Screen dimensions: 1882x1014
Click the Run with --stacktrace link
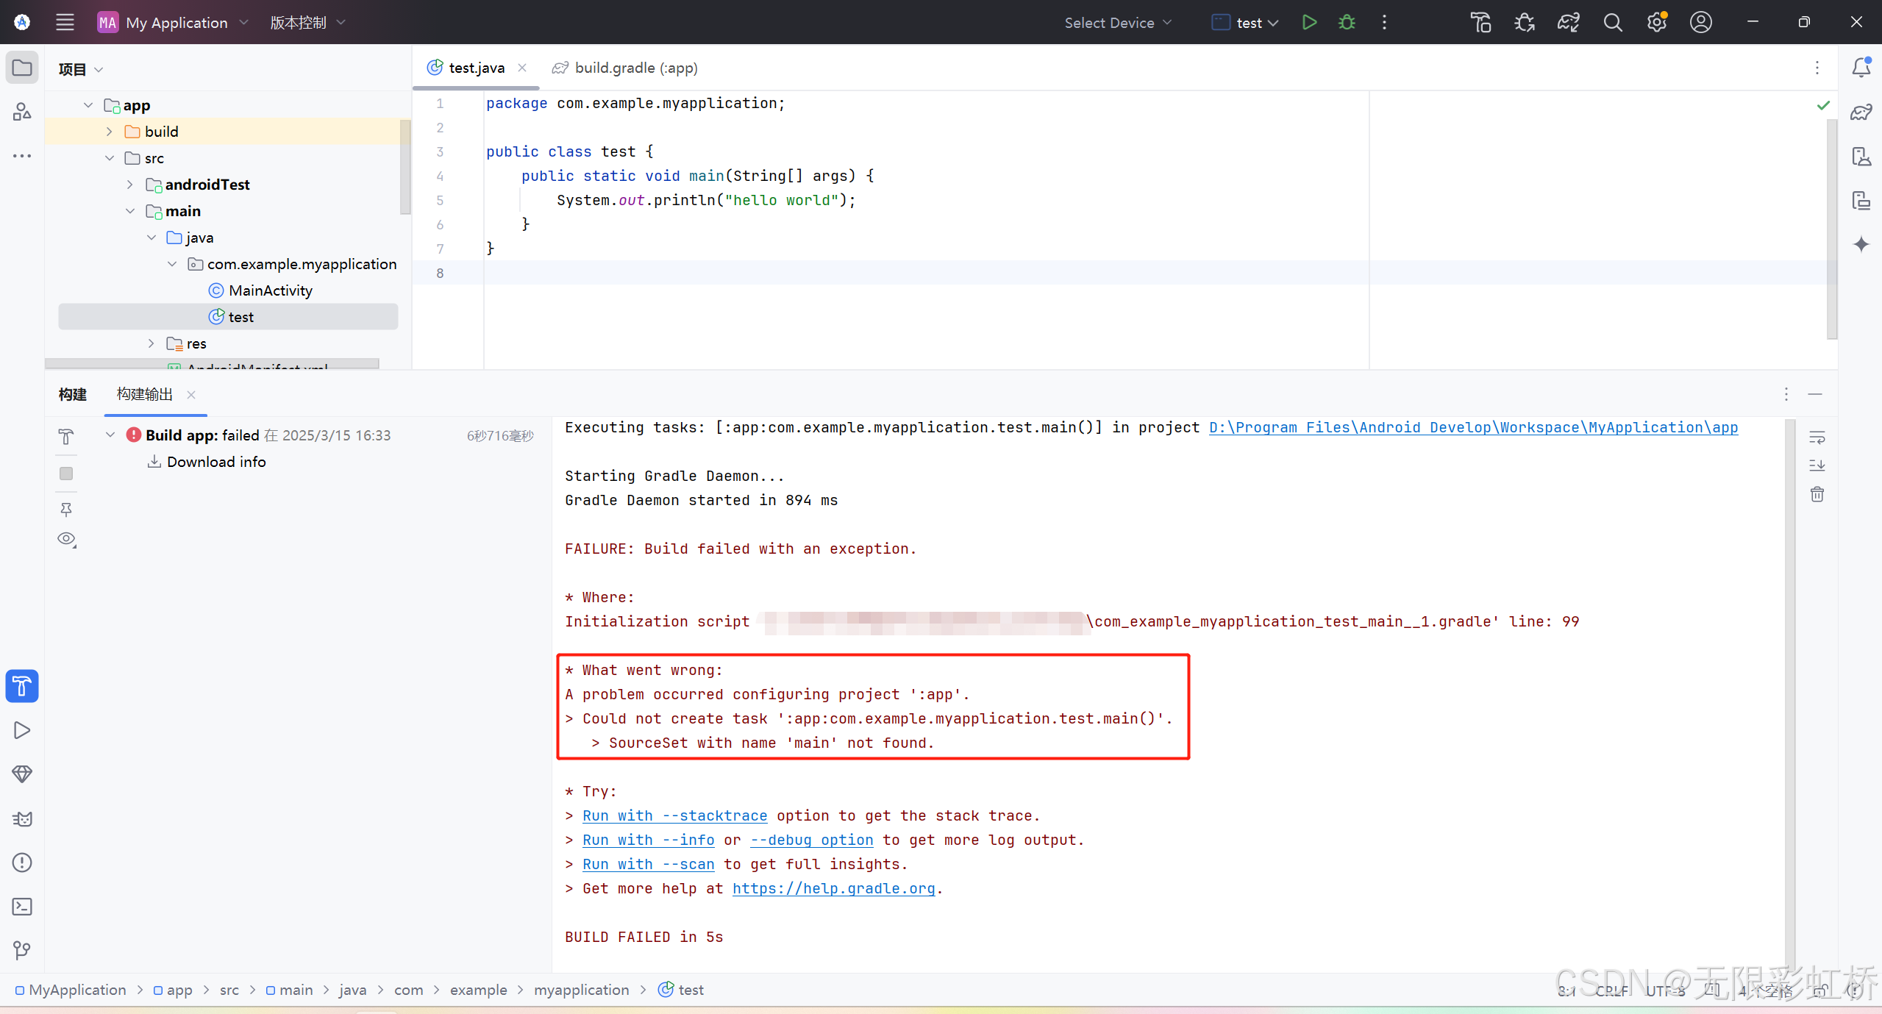pyautogui.click(x=674, y=815)
